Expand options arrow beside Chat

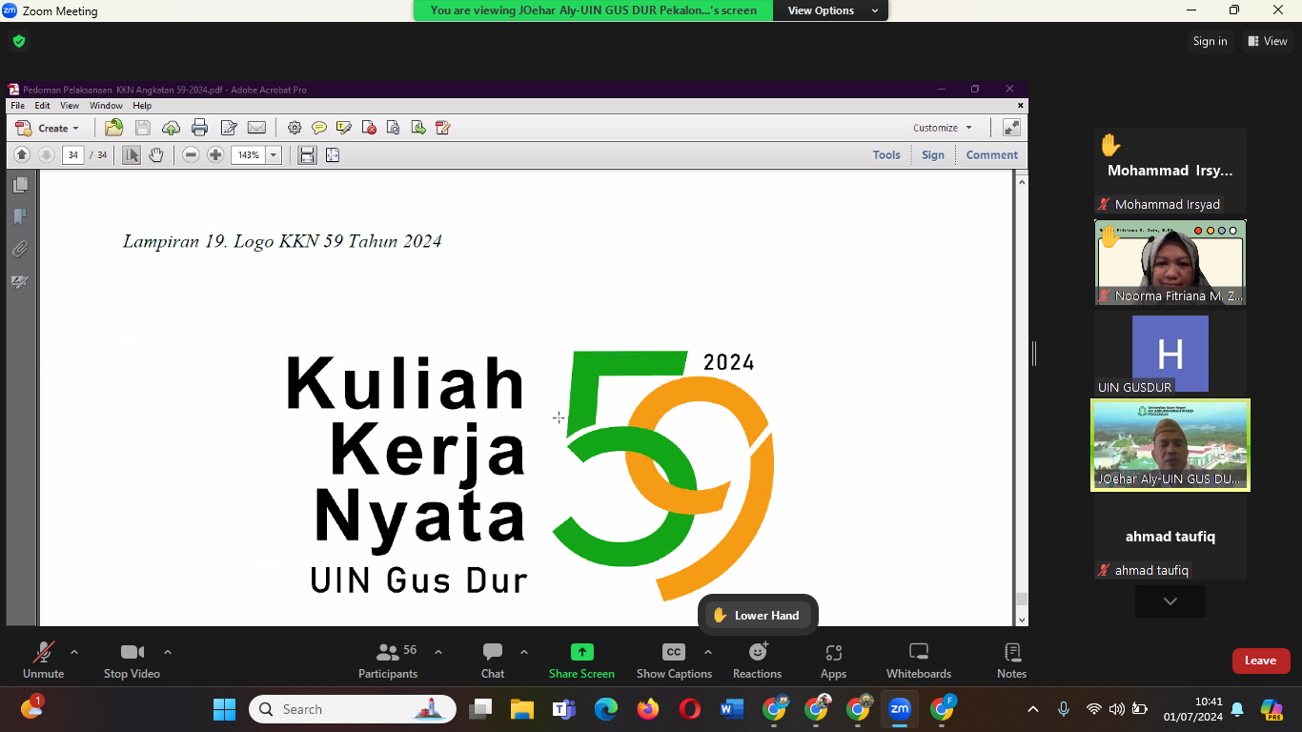point(524,652)
